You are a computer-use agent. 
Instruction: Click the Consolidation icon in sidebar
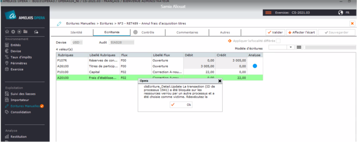click(x=7, y=112)
